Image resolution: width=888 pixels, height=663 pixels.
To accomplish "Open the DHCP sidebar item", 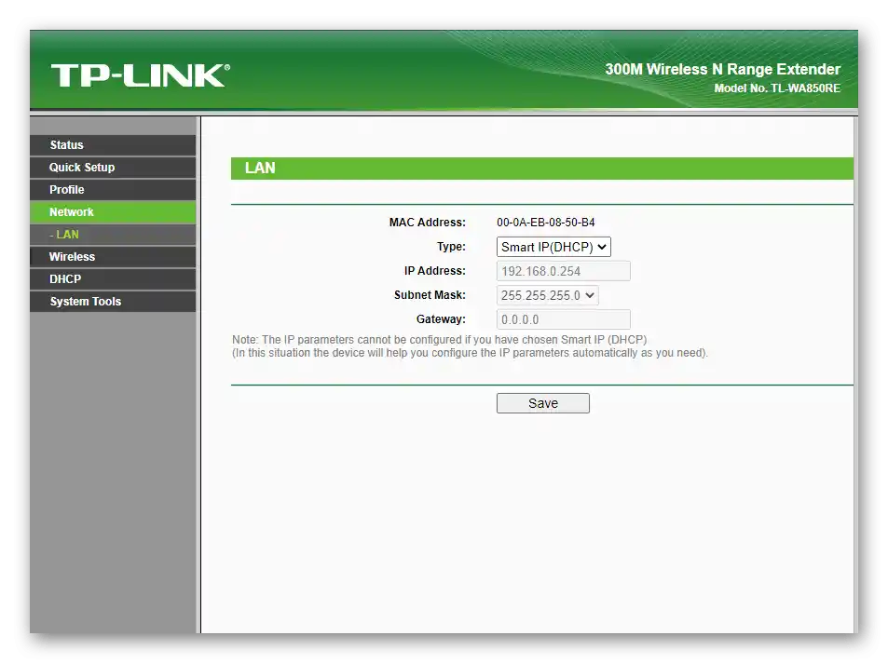I will click(113, 279).
